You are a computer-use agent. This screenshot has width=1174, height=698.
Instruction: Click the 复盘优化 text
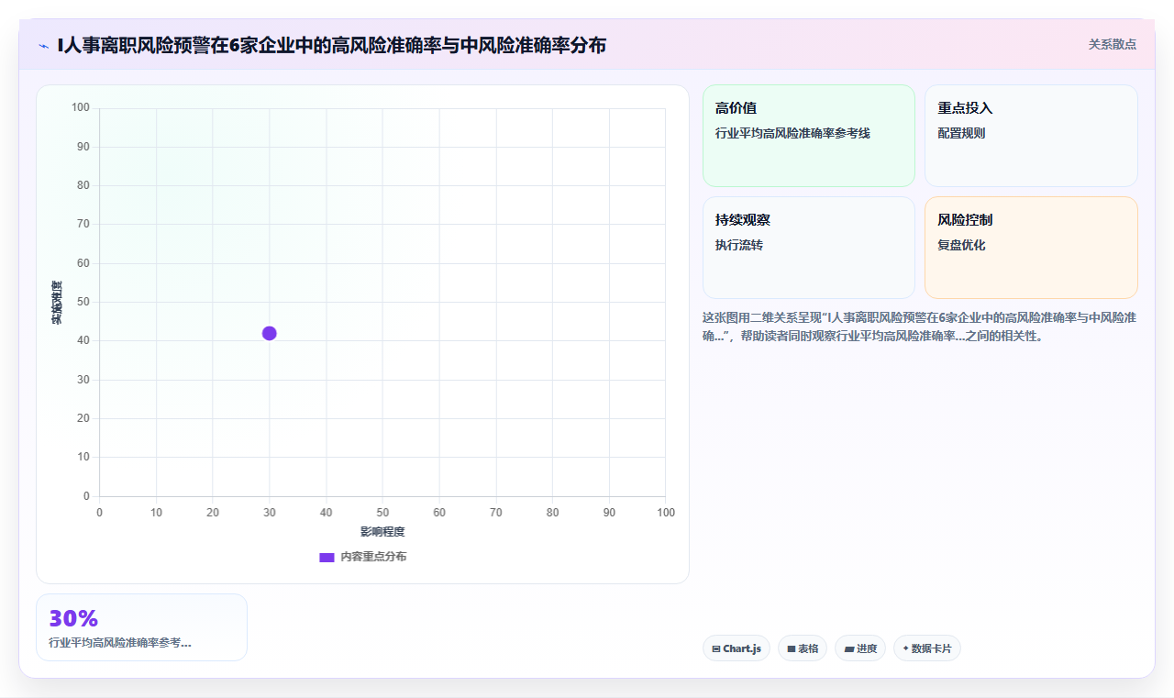pyautogui.click(x=961, y=245)
